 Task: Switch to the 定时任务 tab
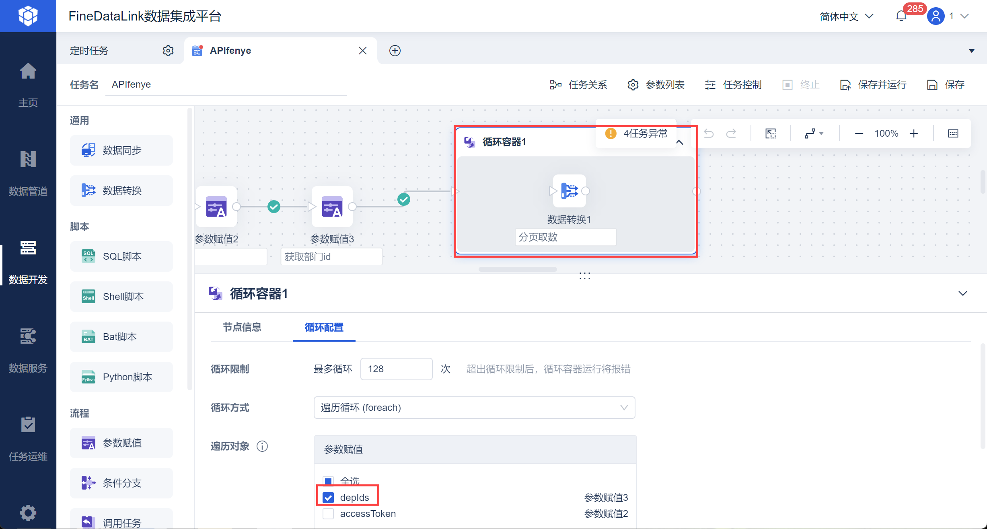pos(89,51)
